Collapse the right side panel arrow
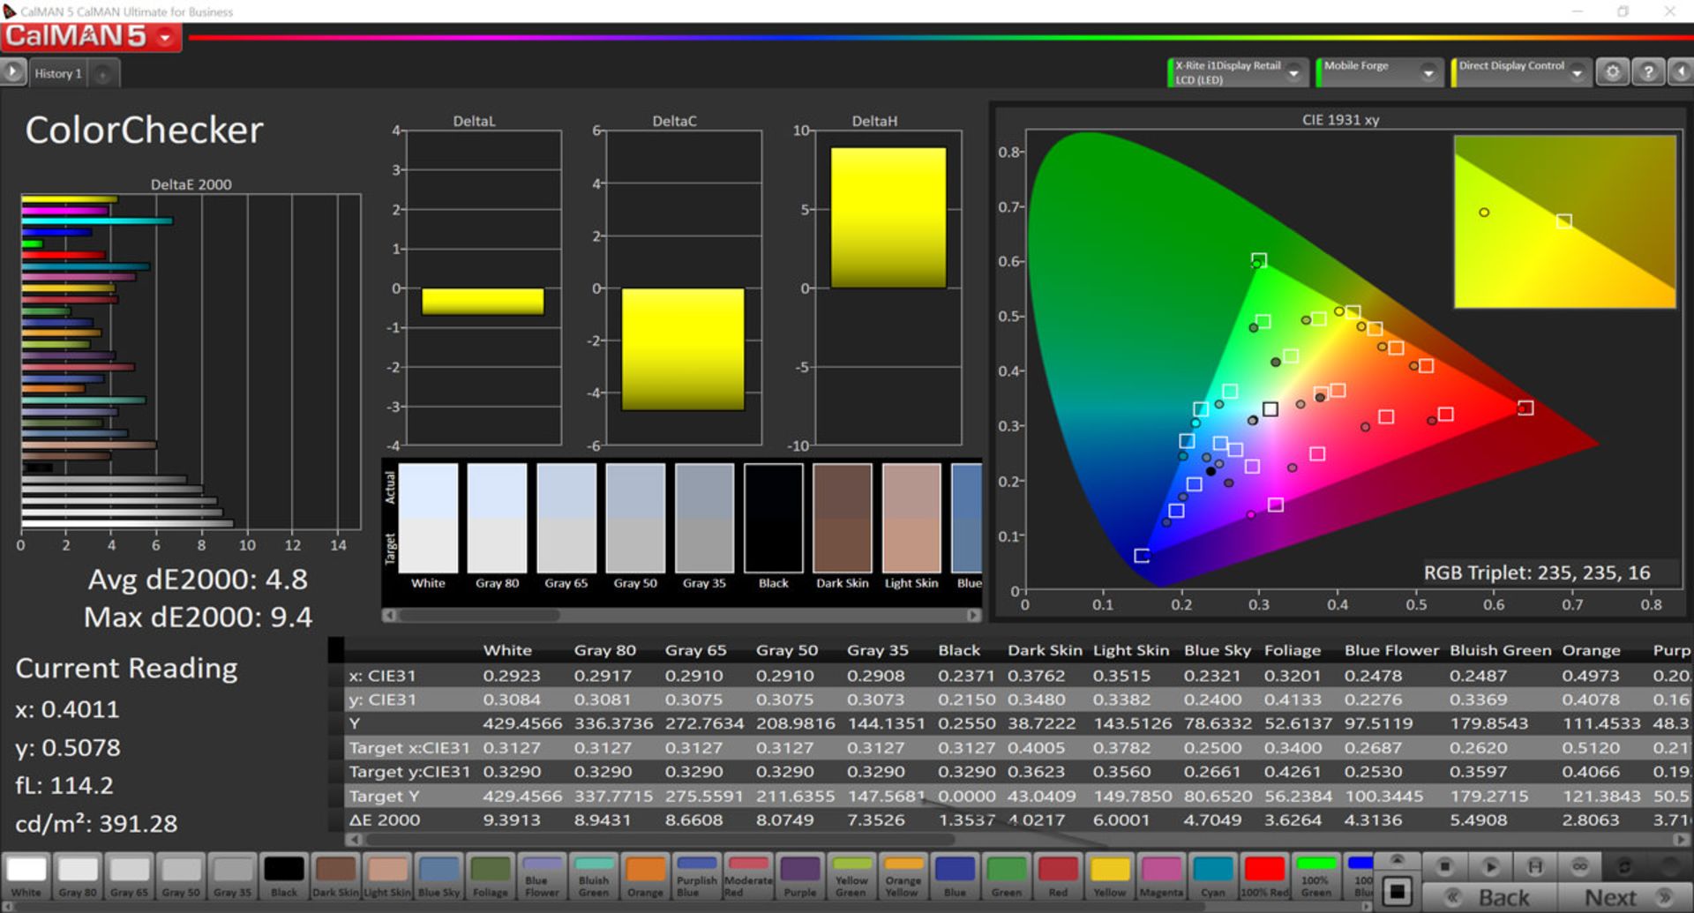The image size is (1694, 913). coord(1682,72)
